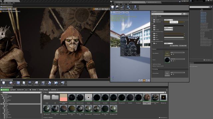Click Browse in the material instance editor toolbar
This screenshot has width=213, height=119.
tap(117, 8)
